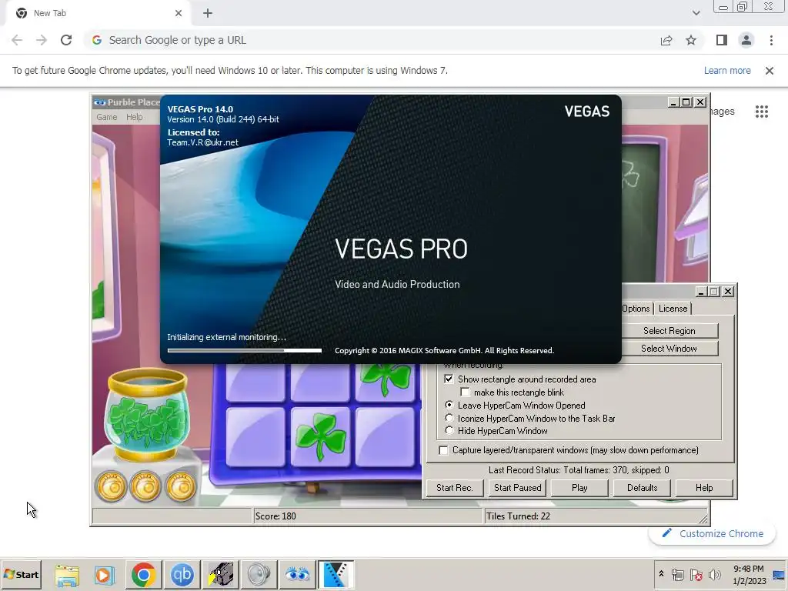This screenshot has width=788, height=591.
Task: Click Play in HyperCam
Action: pos(579,487)
